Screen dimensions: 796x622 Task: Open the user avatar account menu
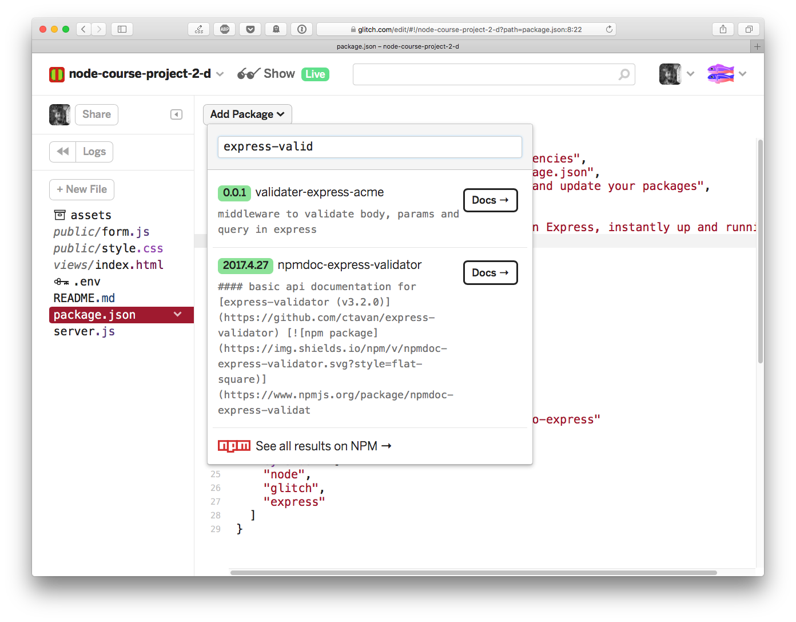[676, 74]
